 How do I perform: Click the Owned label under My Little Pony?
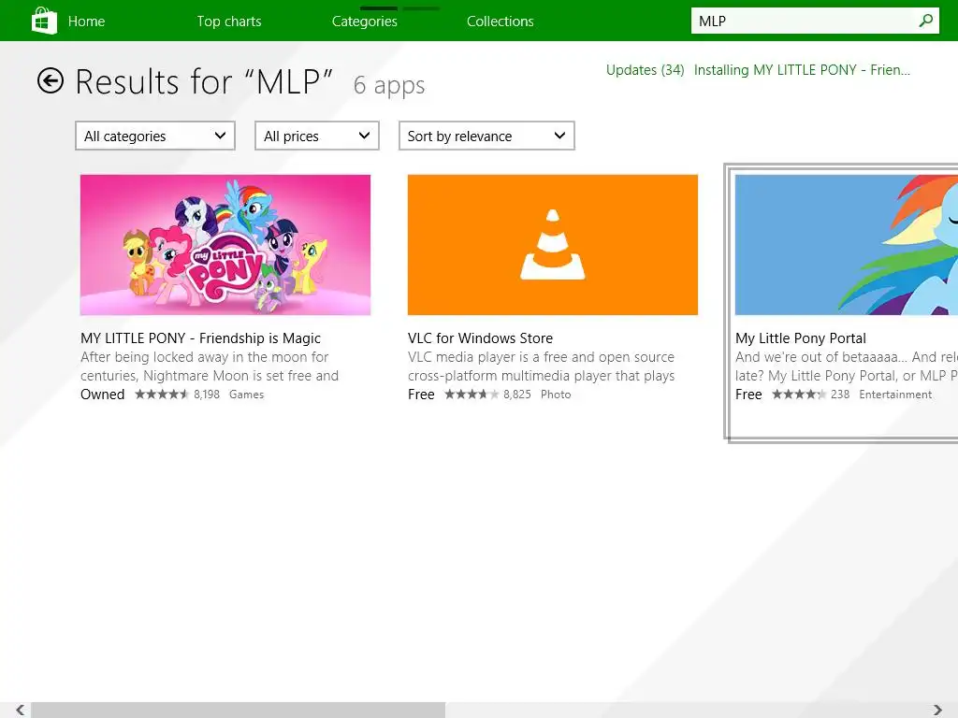[103, 395]
